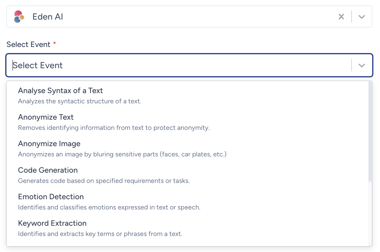Click 'Removes identifying information' description line
Viewport: 380px width, 252px height.
(114, 128)
